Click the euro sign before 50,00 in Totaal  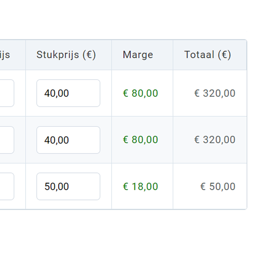pos(203,187)
